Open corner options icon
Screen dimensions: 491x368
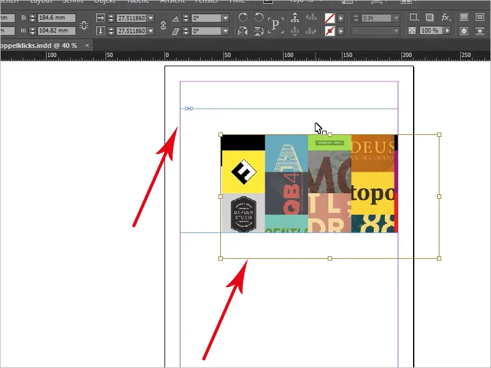pos(414,17)
